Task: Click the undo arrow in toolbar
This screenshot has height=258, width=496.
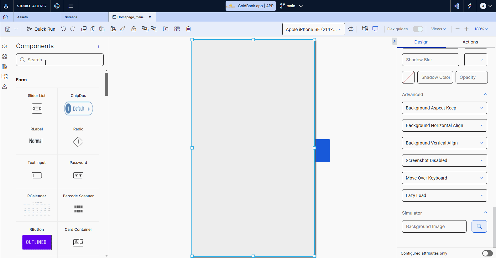Action: coord(64,29)
